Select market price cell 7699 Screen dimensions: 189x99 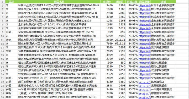pyautogui.click(x=107, y=43)
